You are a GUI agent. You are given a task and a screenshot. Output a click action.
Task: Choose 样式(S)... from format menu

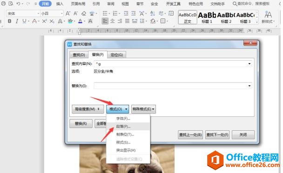pyautogui.click(x=128, y=142)
